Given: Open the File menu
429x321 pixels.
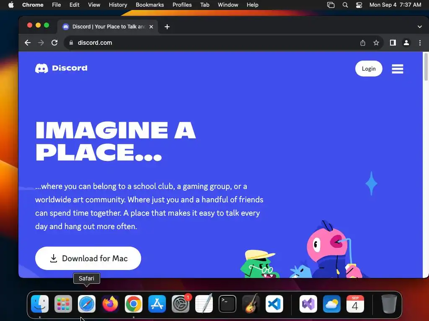Looking at the screenshot, I should pos(57,5).
